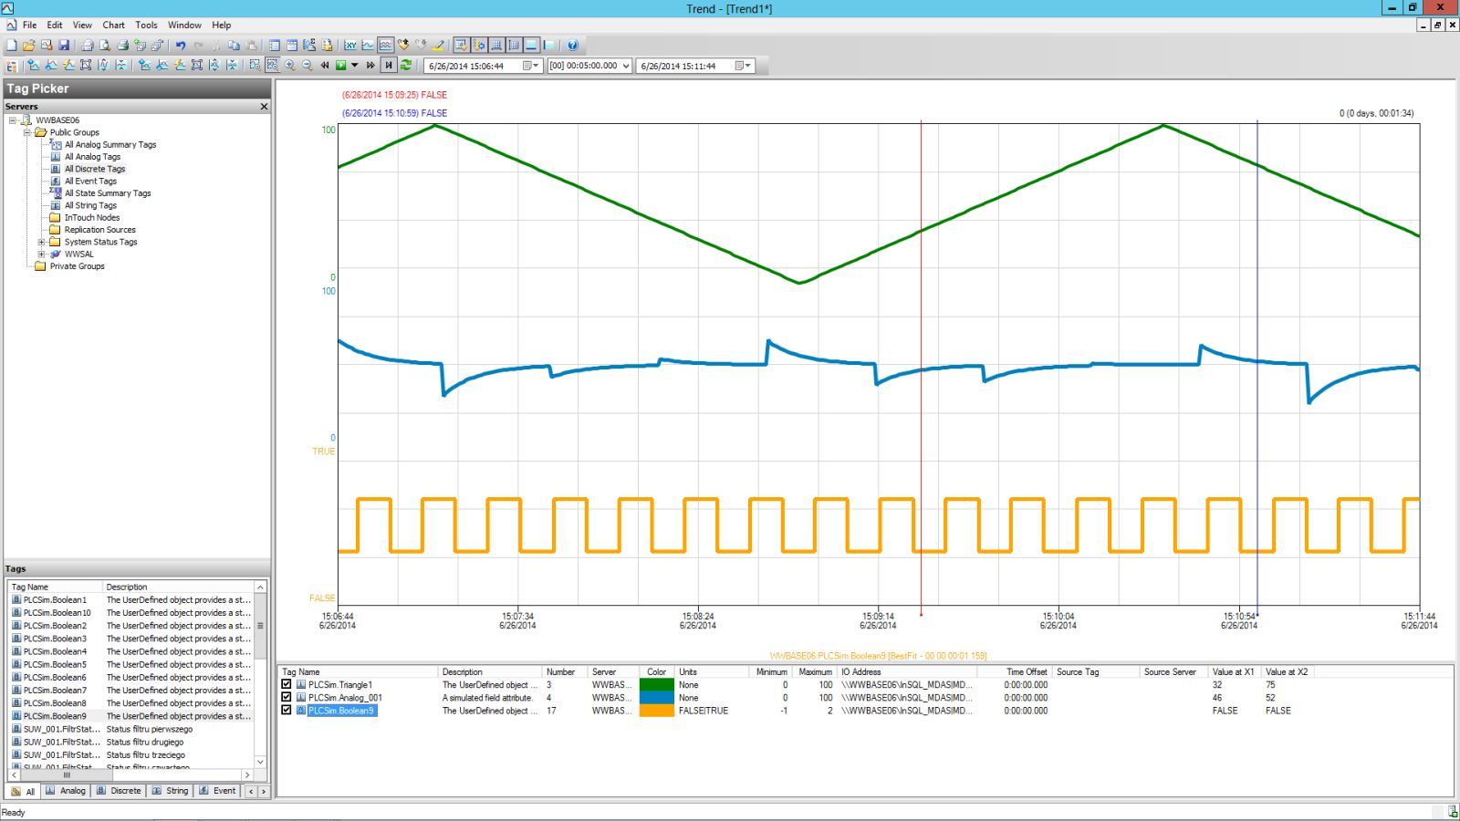Uncheck the PLCSim.Triangle1 tag checkbox
Image resolution: width=1460 pixels, height=821 pixels.
point(287,684)
